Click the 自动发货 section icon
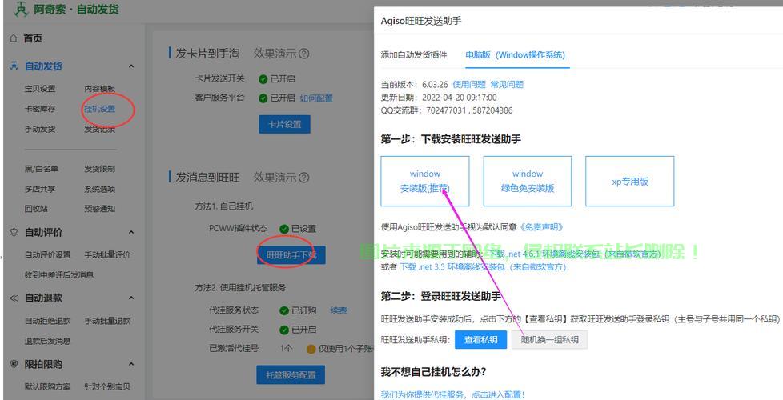783x400 pixels. 14,66
